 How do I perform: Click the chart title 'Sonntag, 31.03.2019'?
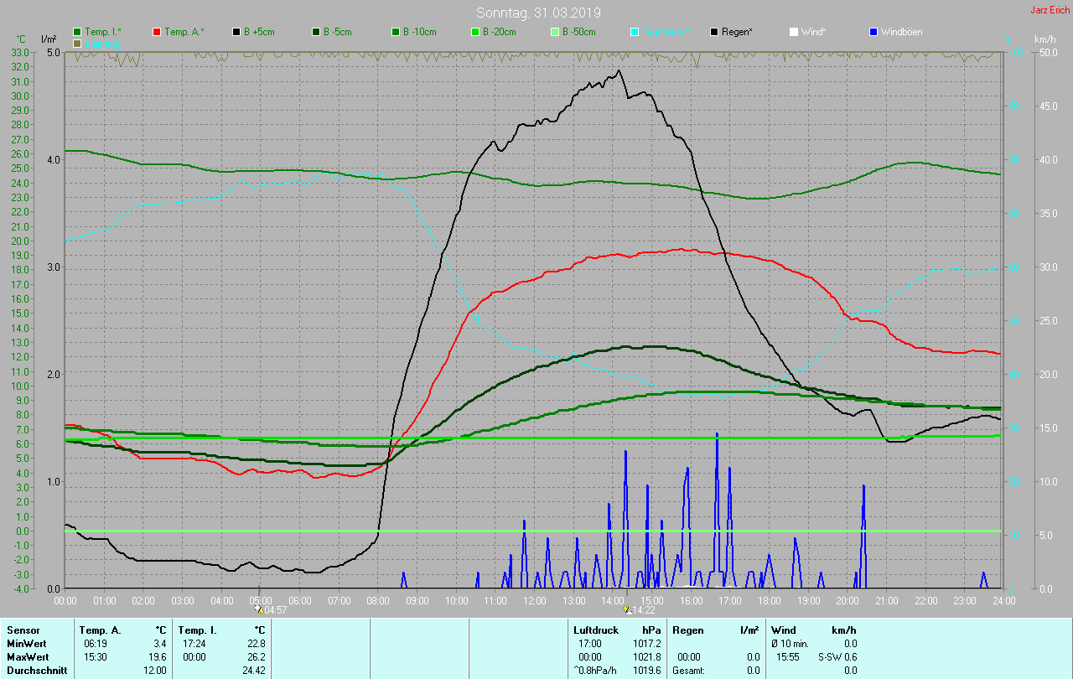click(538, 13)
